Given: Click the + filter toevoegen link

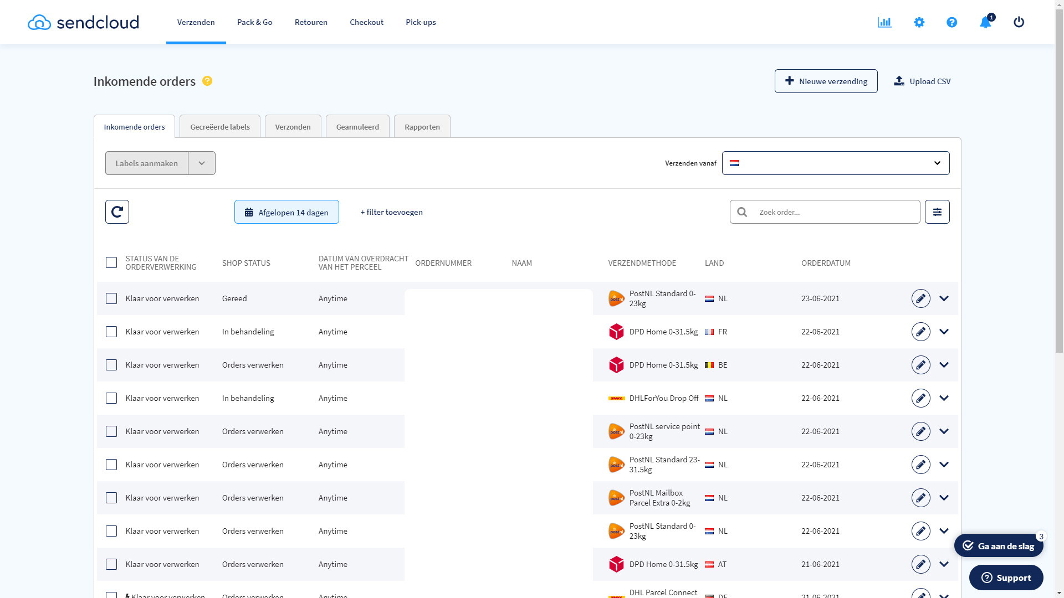Looking at the screenshot, I should pyautogui.click(x=391, y=212).
